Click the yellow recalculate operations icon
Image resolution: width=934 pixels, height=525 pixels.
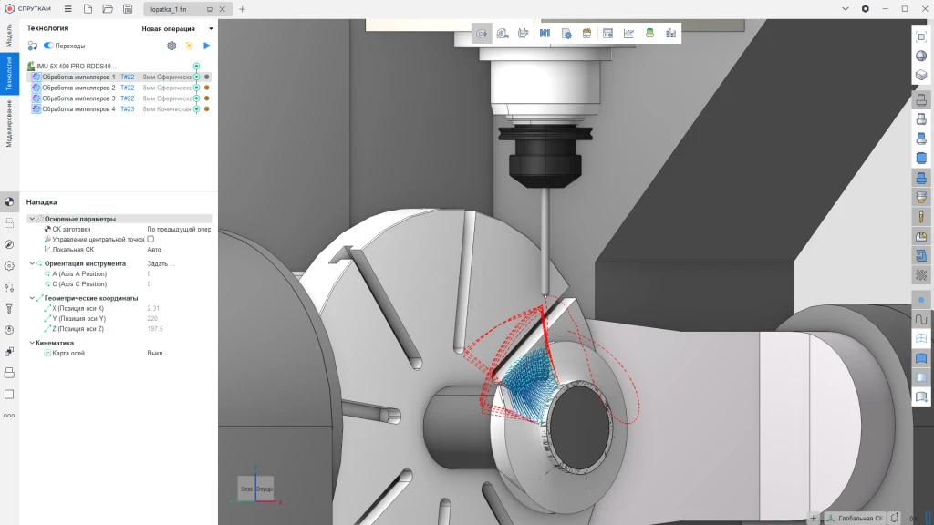coord(190,46)
